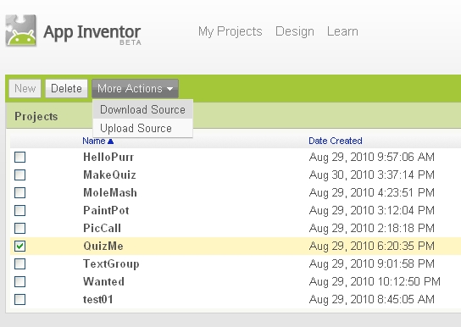Select the test01 project checkbox
The width and height of the screenshot is (461, 327).
(x=20, y=299)
